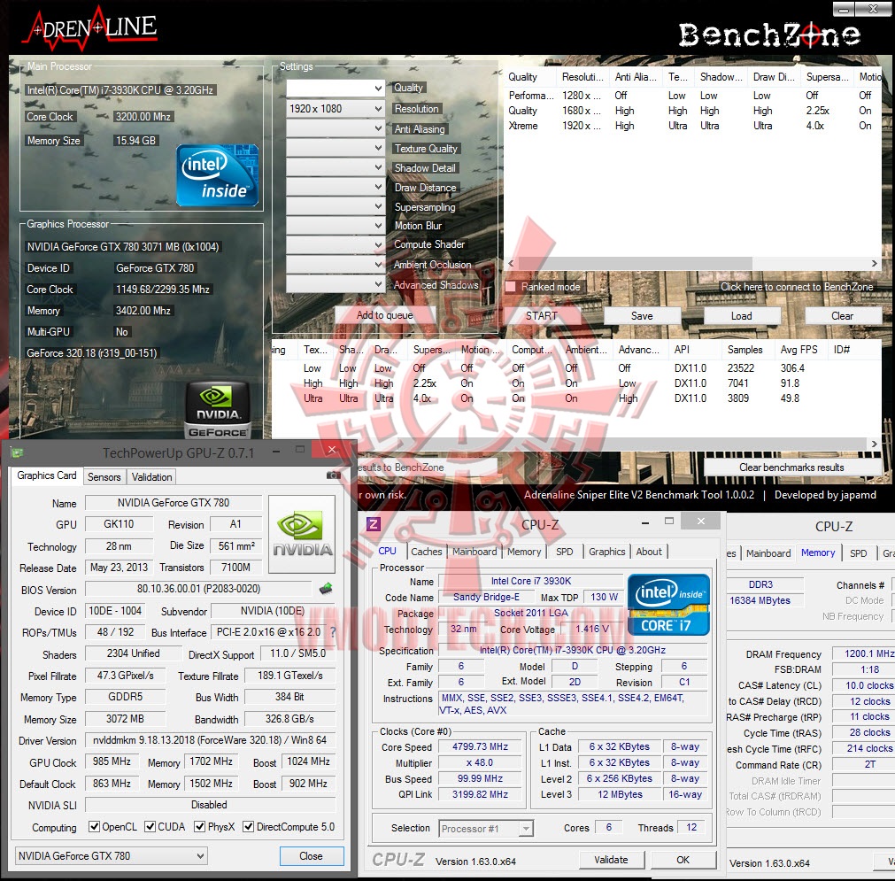
Task: Click the BIOS save chip icon in GPU-Z
Action: coord(326,588)
